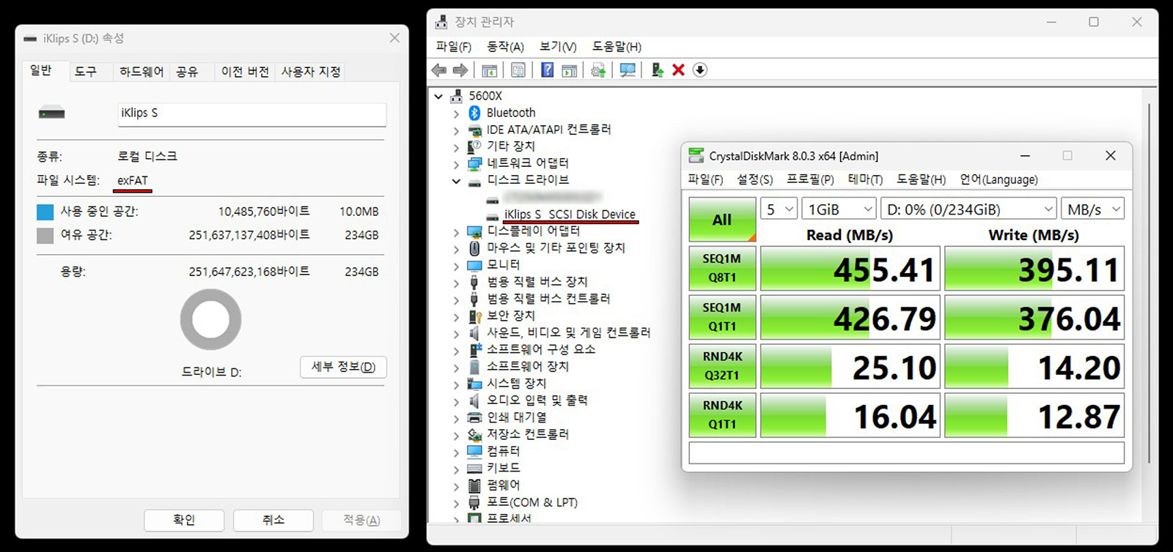Screen dimensions: 1173x552
Task: Click the Forward arrow in Device Manager toolbar
Action: click(460, 70)
